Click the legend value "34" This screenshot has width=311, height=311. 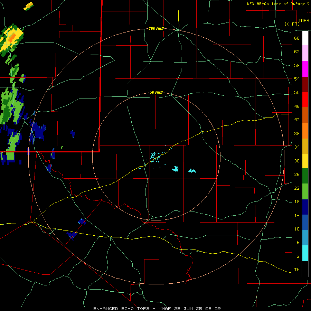pyautogui.click(x=297, y=147)
